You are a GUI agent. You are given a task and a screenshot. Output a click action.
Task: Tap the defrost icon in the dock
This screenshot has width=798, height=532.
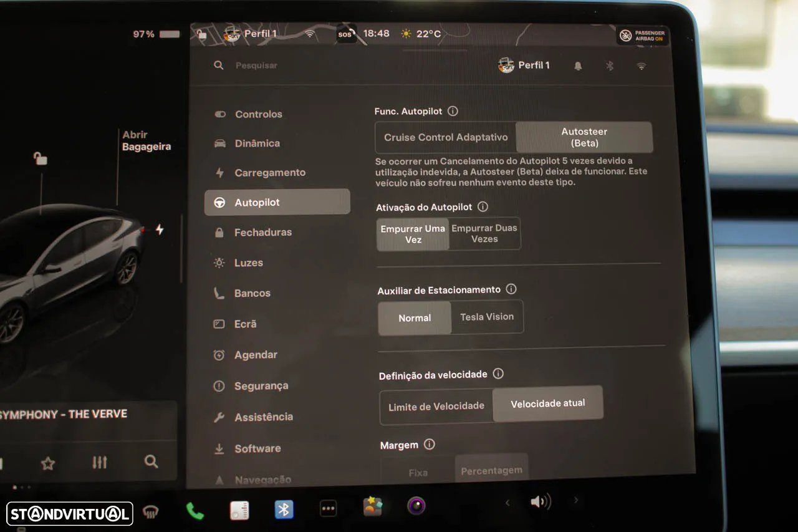(x=150, y=513)
